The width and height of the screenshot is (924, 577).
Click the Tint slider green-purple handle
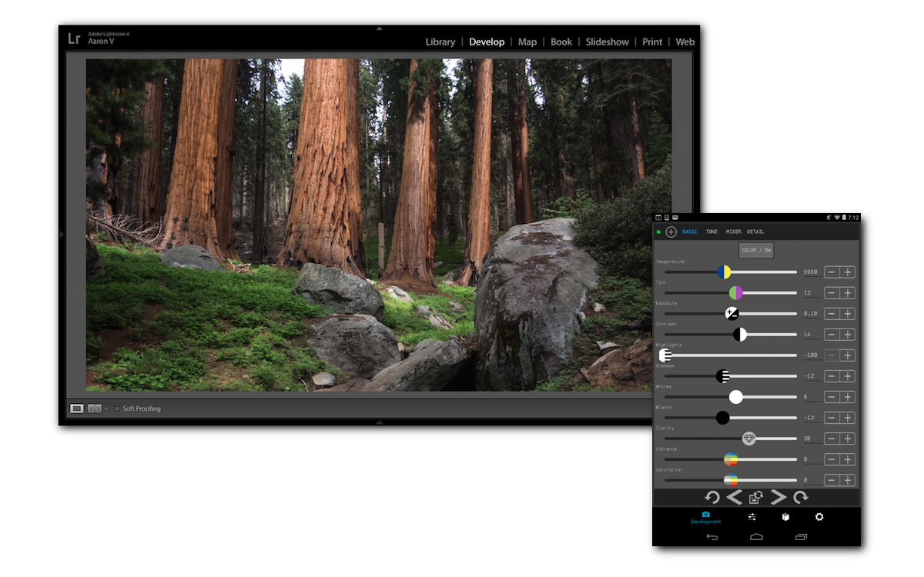click(x=736, y=292)
